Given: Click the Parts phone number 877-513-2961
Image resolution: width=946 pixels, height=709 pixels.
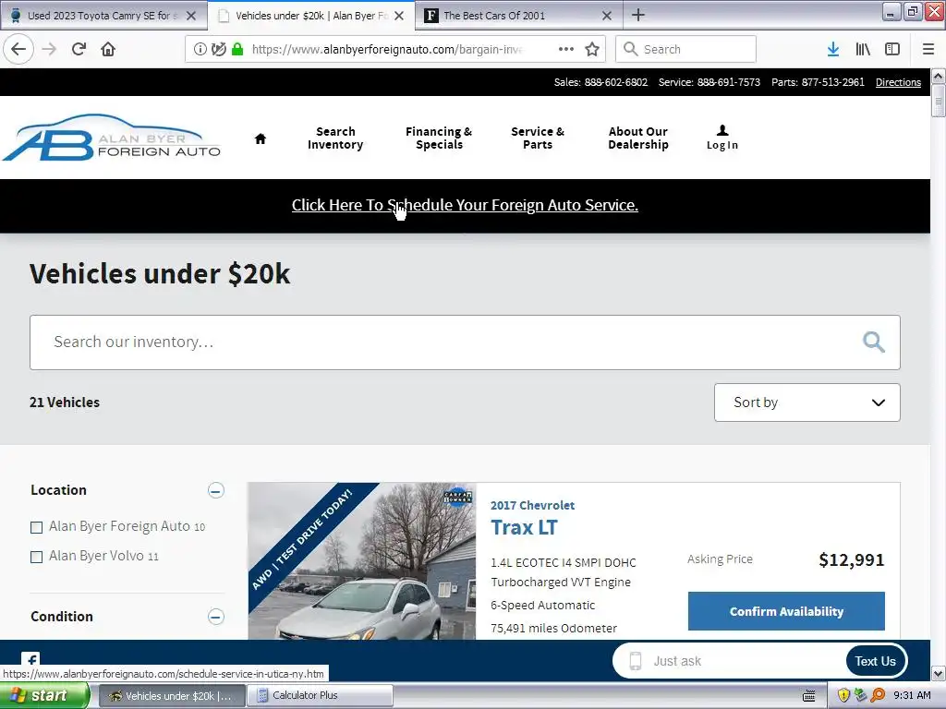Looking at the screenshot, I should tap(832, 82).
